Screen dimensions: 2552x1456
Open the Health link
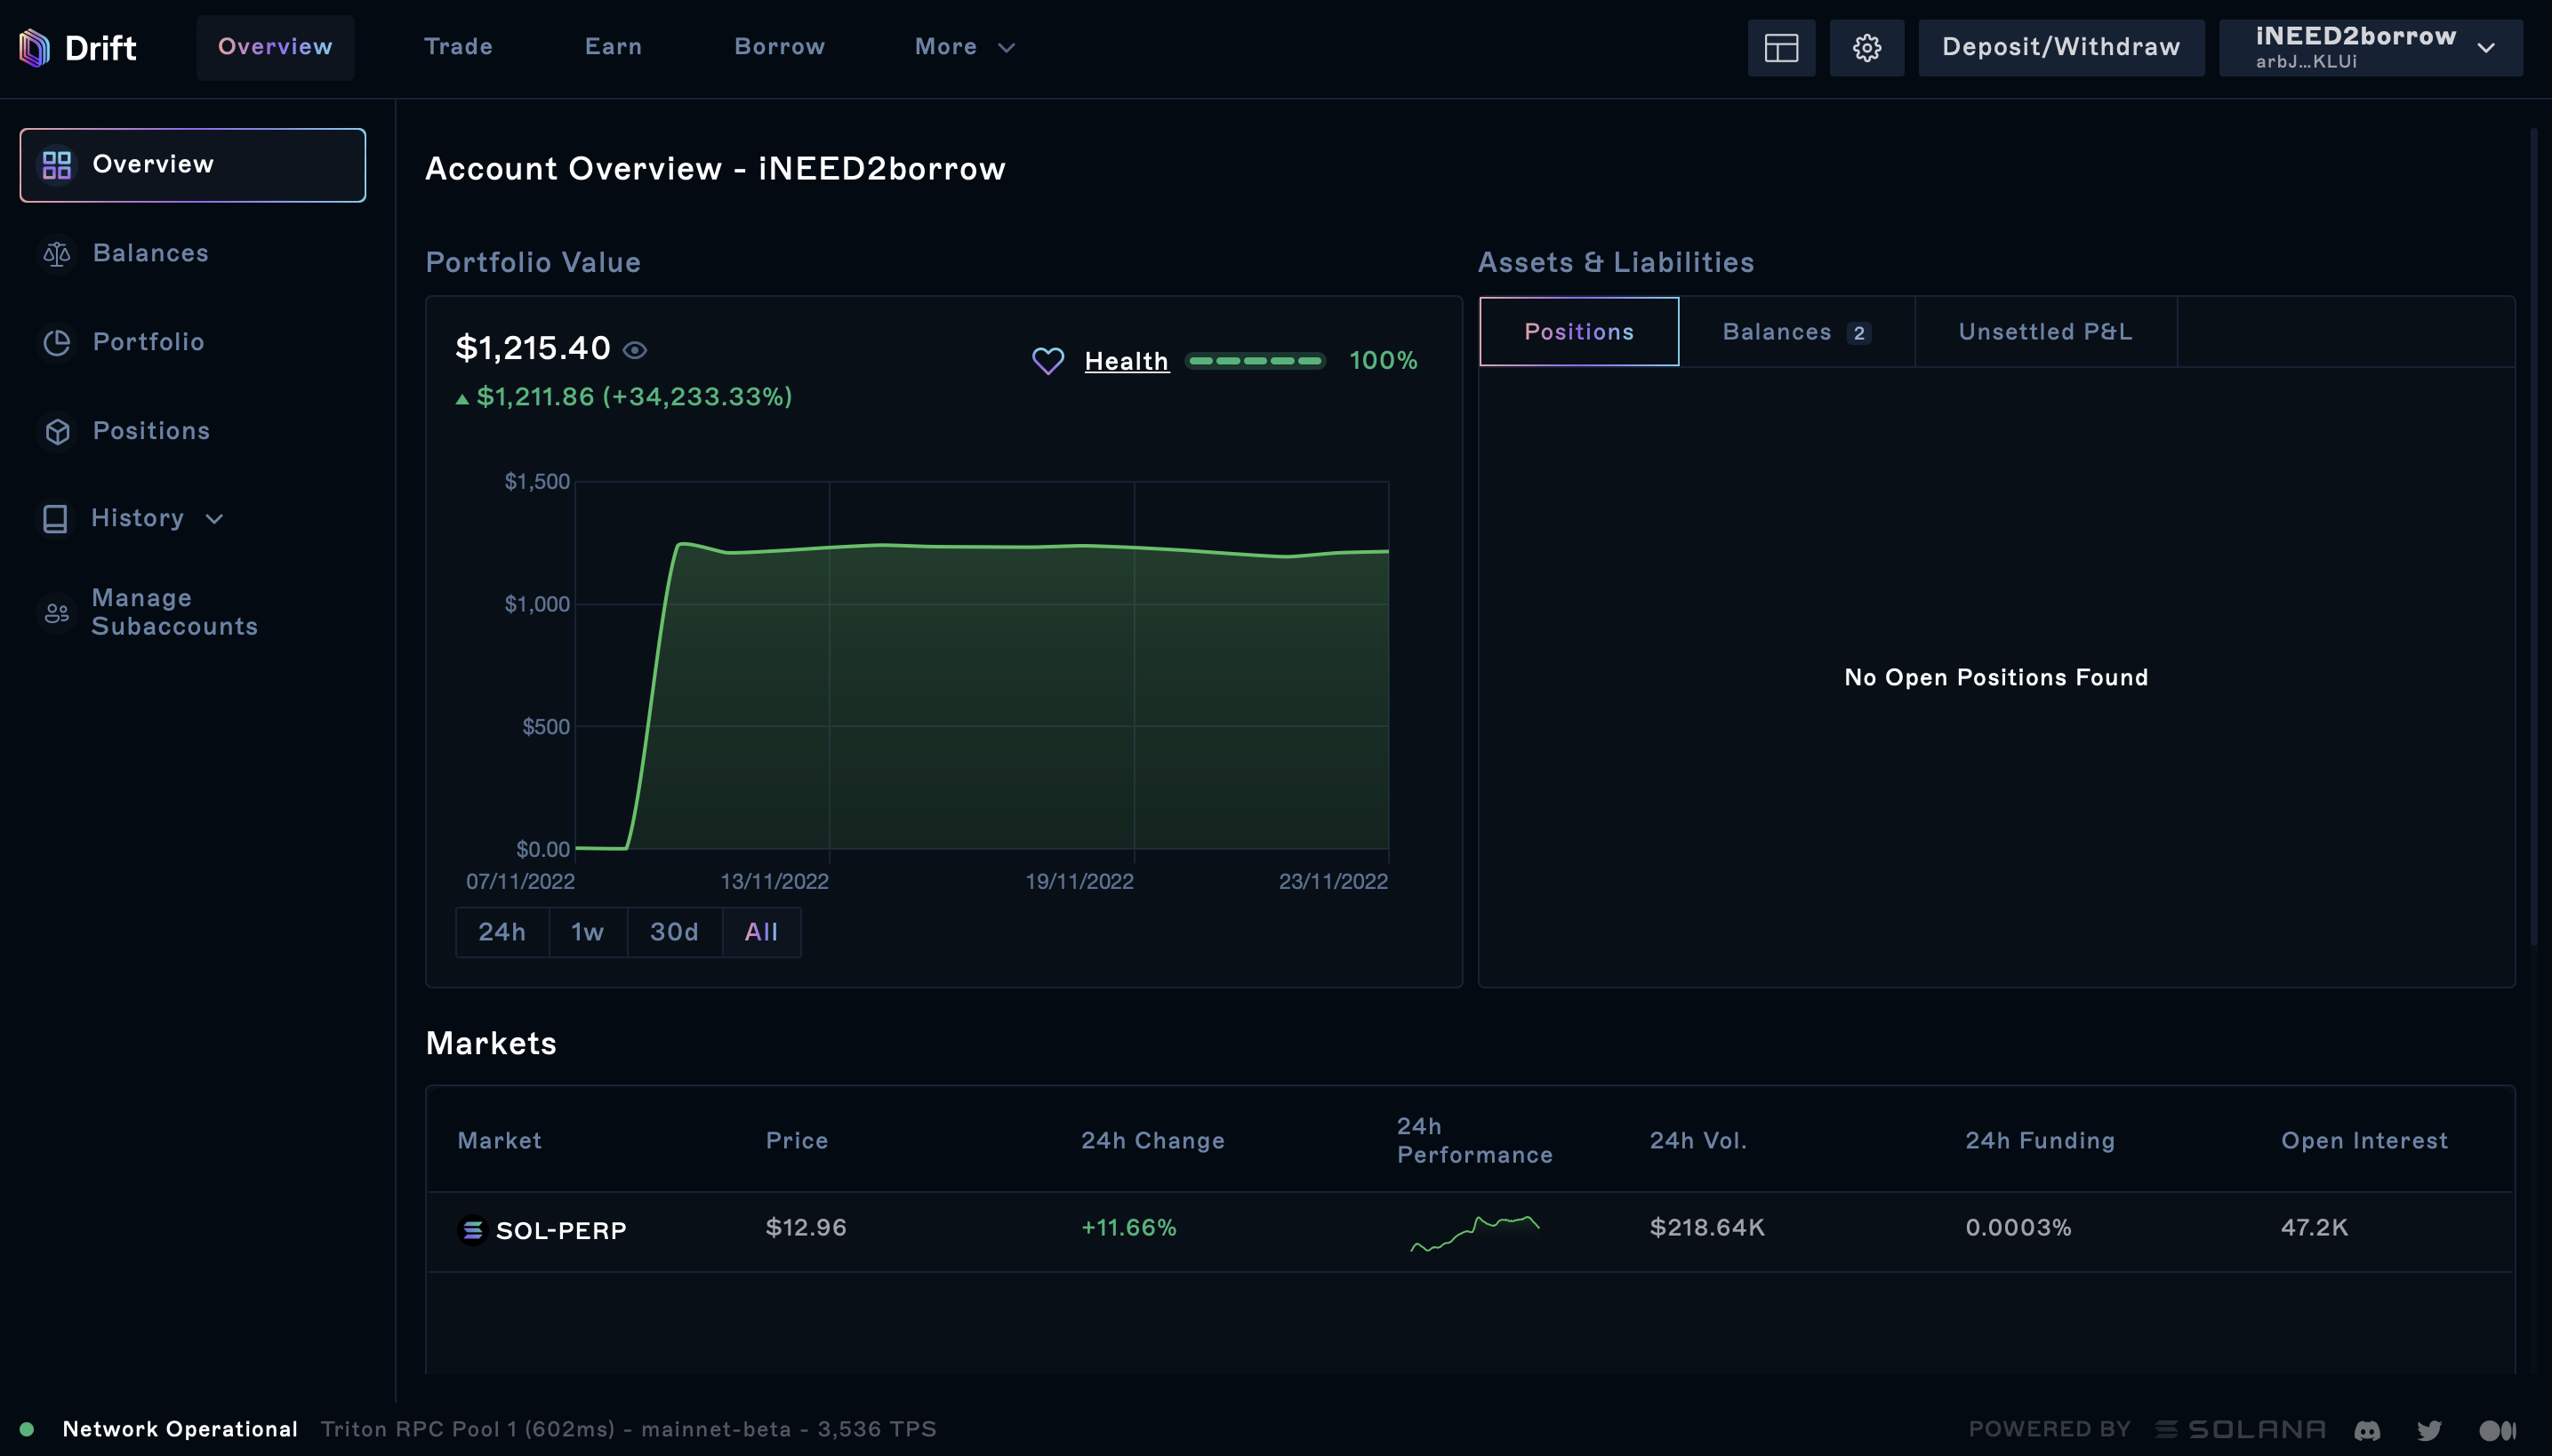(1126, 361)
